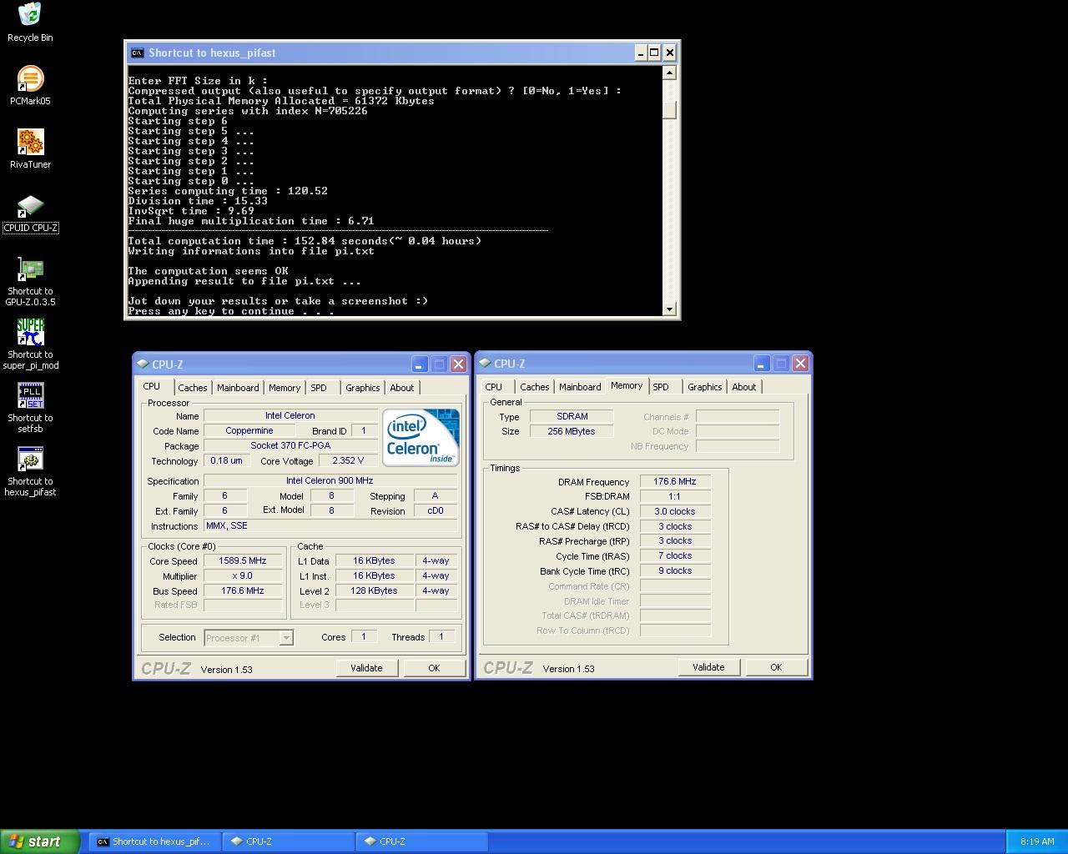Click the Instructions field MMX, SSE
Viewport: 1068px width, 854px height.
pos(330,525)
